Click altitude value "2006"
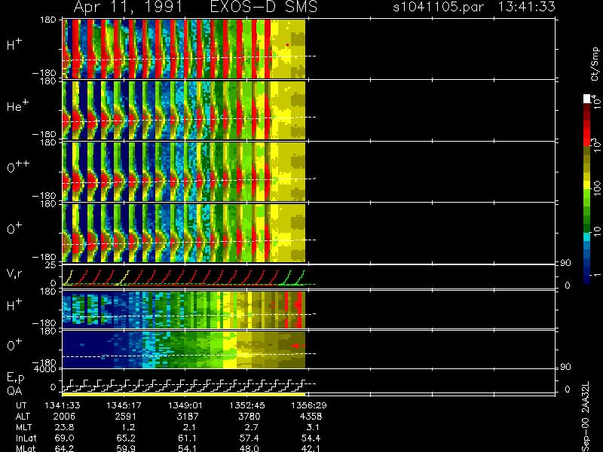The image size is (603, 452). point(64,417)
